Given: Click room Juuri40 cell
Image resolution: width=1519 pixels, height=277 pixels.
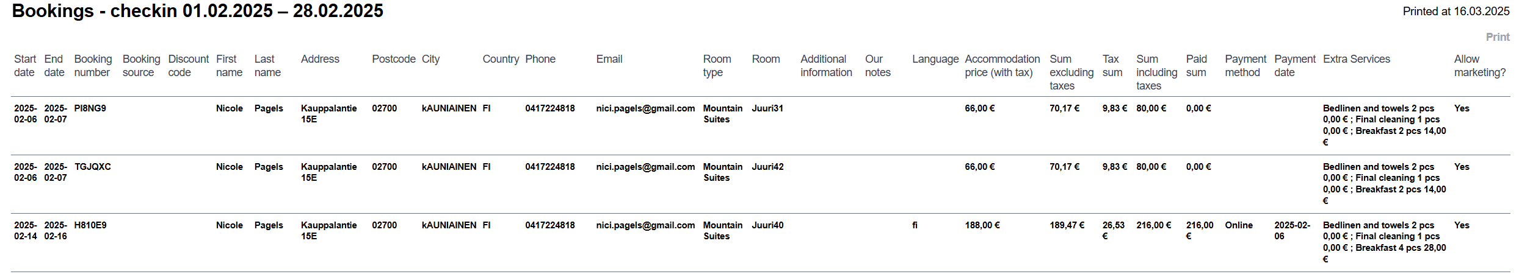Looking at the screenshot, I should pyautogui.click(x=767, y=225).
